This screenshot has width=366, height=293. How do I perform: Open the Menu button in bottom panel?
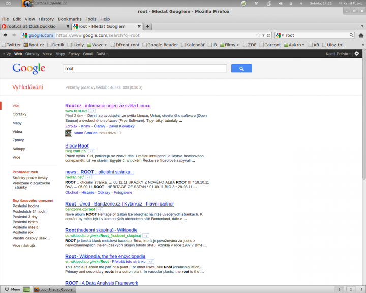13,290
